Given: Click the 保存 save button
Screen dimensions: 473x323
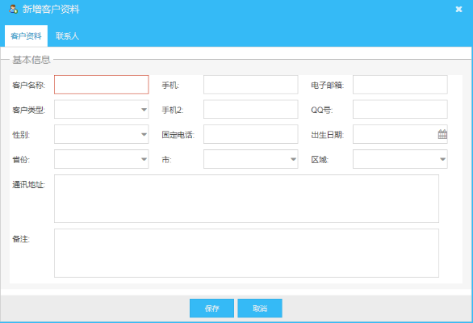Looking at the screenshot, I should [211, 308].
